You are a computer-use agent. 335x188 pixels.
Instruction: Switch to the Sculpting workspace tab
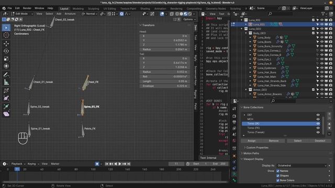[94, 9]
